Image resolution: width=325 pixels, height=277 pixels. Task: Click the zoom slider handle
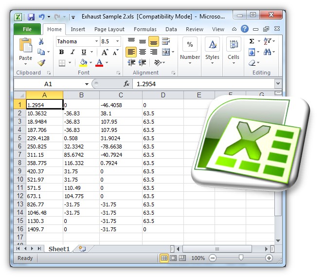pyautogui.click(x=241, y=258)
